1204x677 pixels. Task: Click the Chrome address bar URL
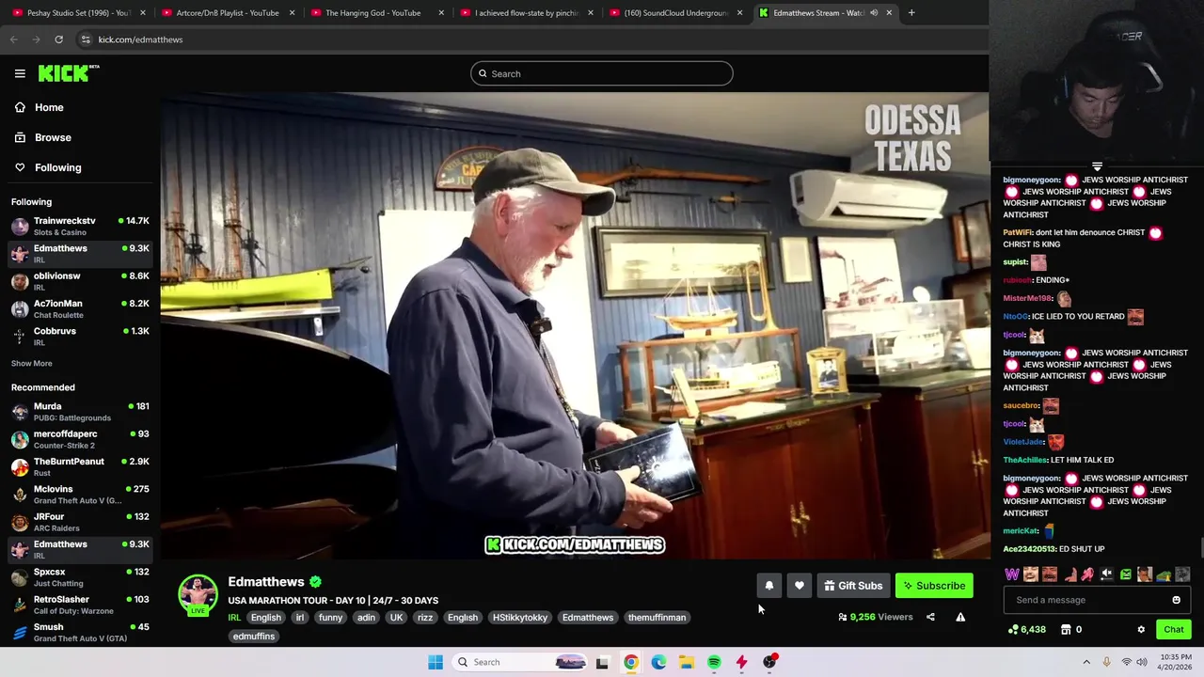click(140, 39)
